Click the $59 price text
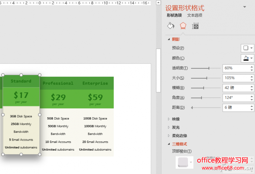The image size is (255, 174). click(x=95, y=97)
